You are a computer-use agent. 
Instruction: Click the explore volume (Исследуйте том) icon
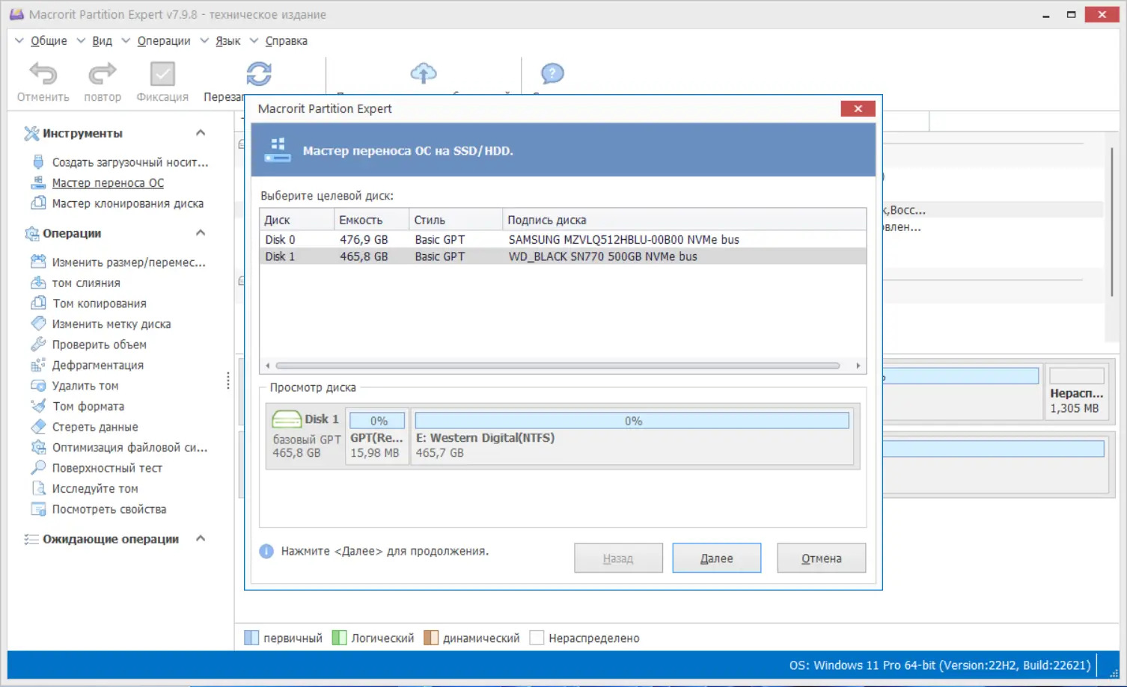38,488
